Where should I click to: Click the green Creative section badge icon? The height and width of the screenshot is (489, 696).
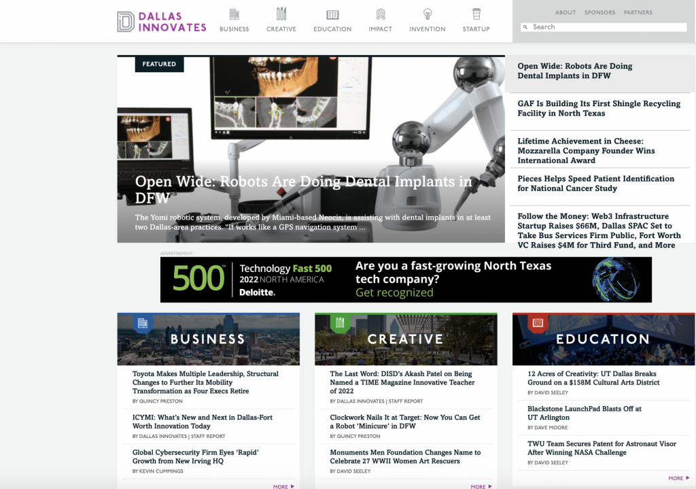tap(340, 323)
